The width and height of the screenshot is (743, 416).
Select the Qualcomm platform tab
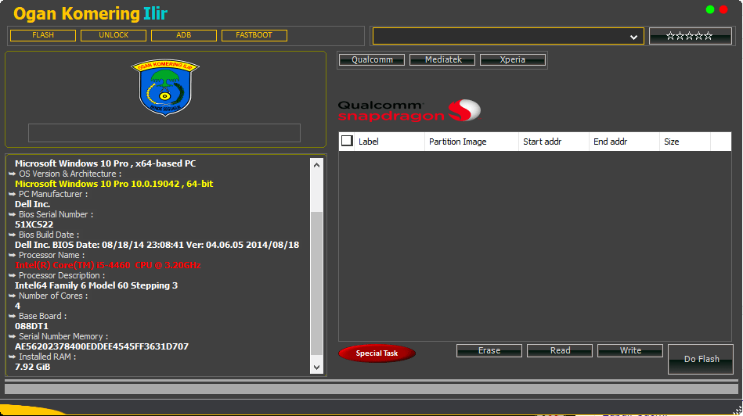tap(372, 60)
